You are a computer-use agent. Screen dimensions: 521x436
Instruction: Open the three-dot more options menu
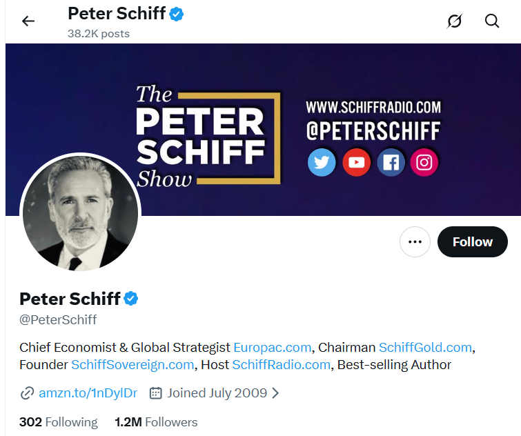[x=415, y=242]
